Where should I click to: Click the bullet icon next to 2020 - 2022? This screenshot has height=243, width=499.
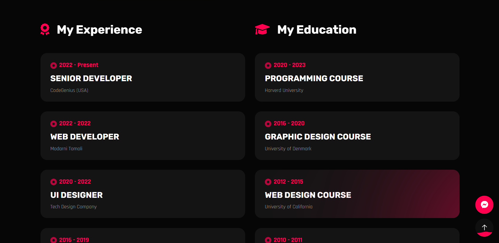pos(54,182)
